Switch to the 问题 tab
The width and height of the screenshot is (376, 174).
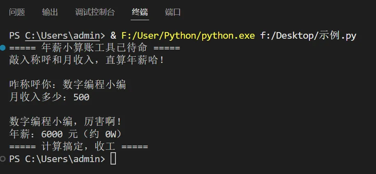[x=17, y=12]
